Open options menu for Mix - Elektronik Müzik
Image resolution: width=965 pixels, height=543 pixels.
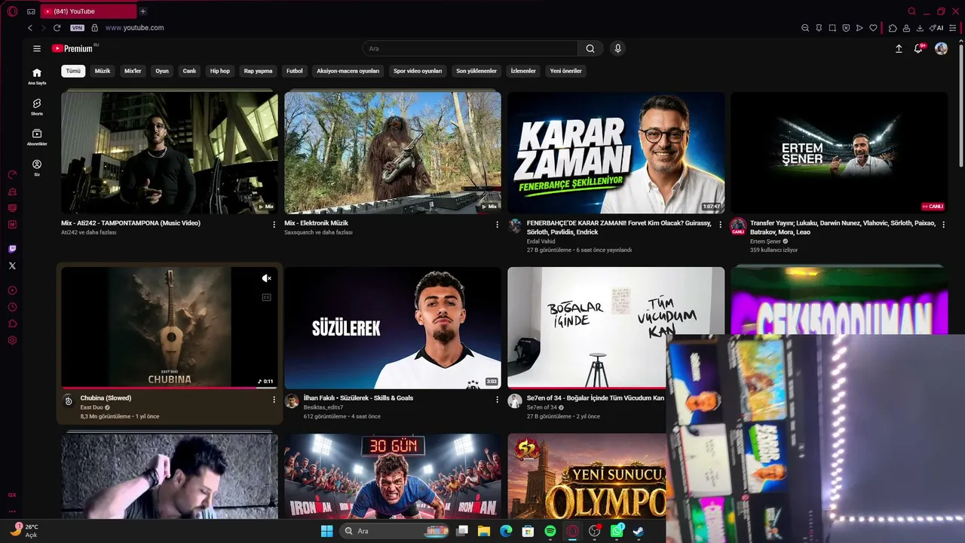pyautogui.click(x=497, y=225)
